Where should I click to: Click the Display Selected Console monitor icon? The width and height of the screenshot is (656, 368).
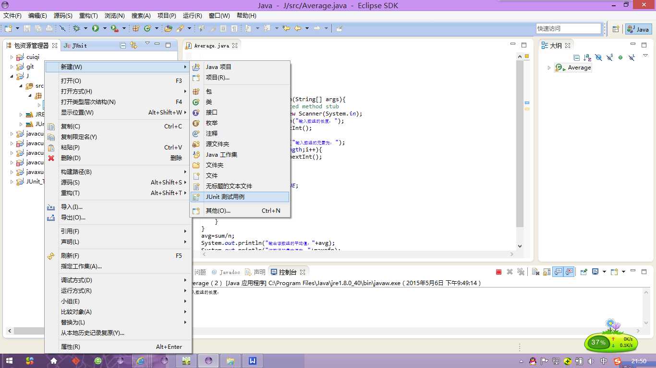595,272
